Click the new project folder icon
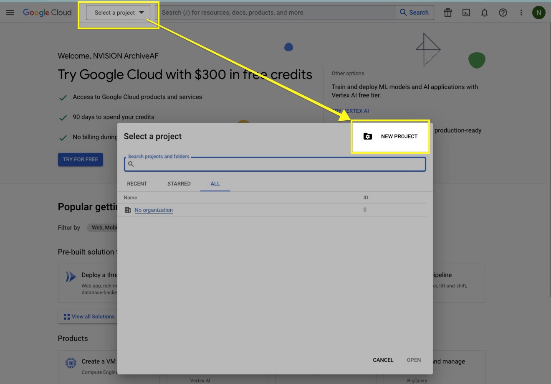 (x=368, y=137)
